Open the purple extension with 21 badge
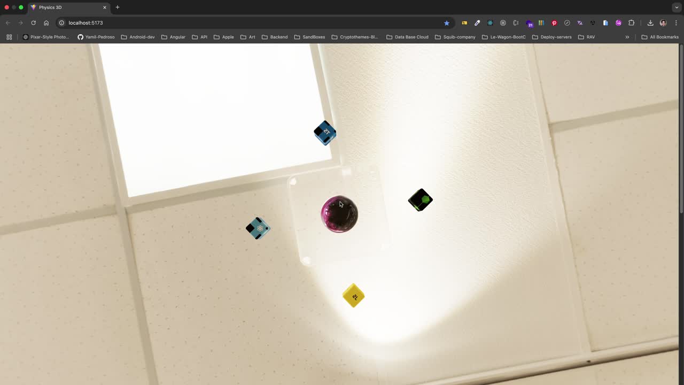684x385 pixels. (529, 24)
